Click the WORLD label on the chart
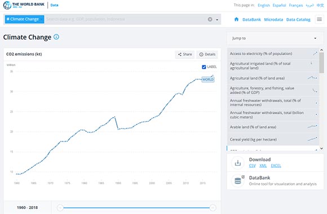 coord(207,79)
